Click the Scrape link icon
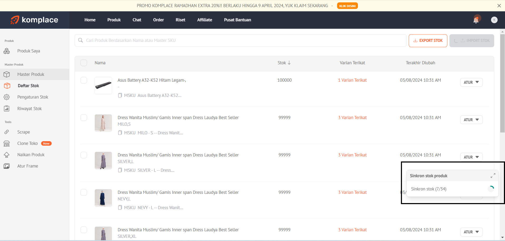Viewport: 505px width, 241px height. pos(7,132)
